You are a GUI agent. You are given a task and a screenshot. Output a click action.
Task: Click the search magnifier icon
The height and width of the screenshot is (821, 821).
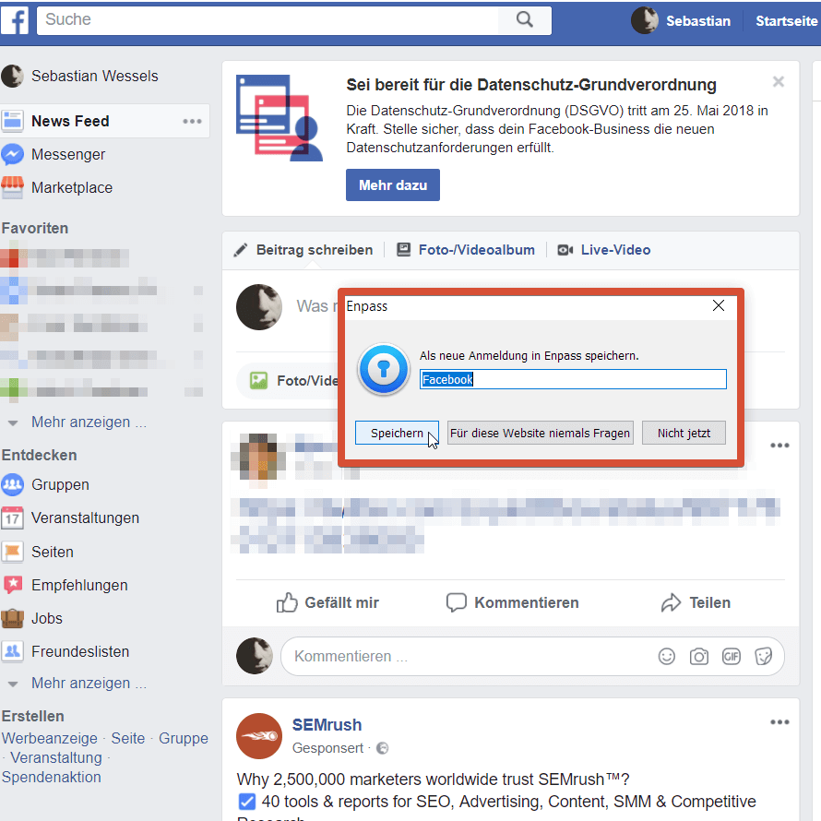(x=524, y=20)
